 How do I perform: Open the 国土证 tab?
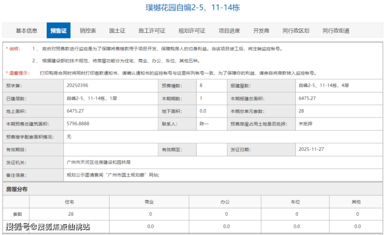(117, 31)
